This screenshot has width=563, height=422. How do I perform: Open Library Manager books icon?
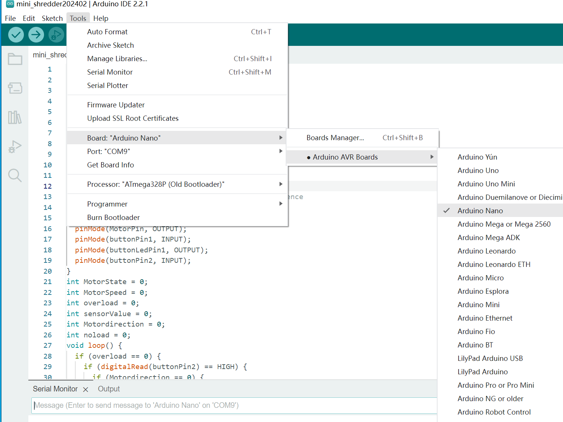tap(15, 117)
